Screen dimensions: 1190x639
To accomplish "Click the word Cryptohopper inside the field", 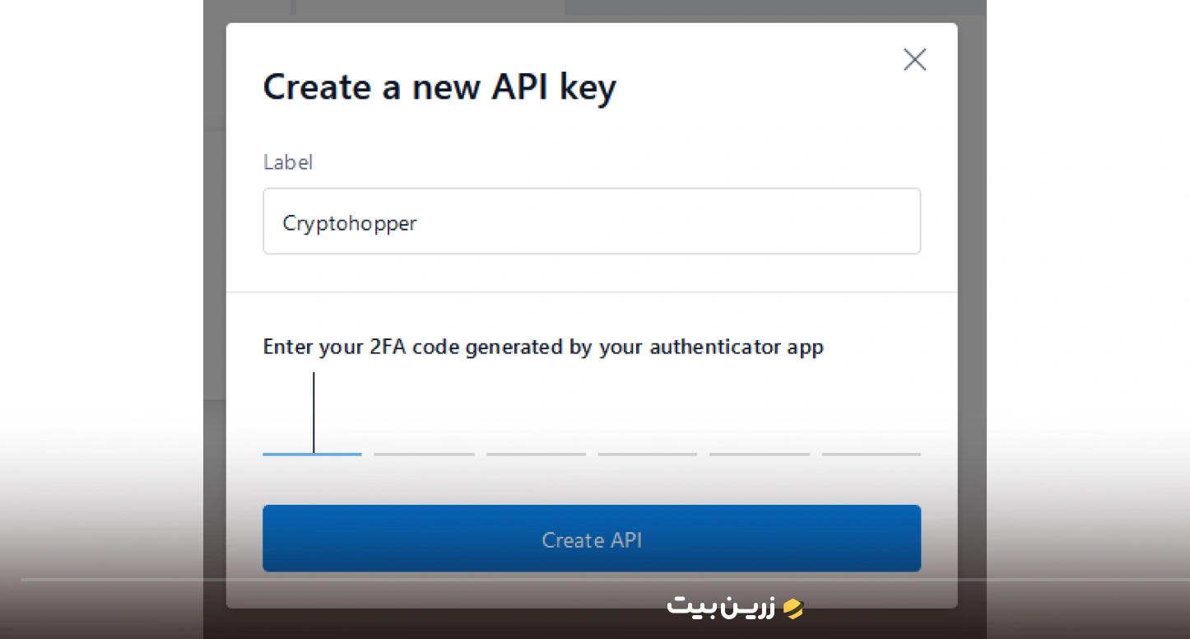I will click(350, 223).
